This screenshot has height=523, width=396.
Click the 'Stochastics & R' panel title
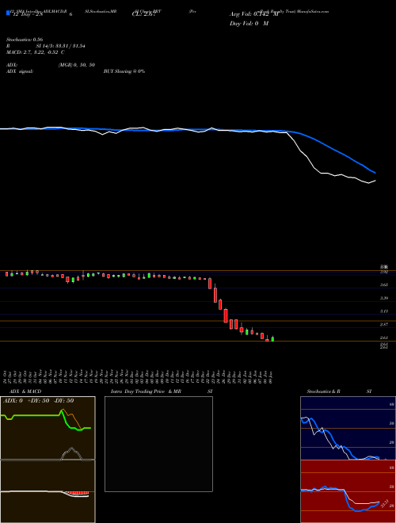click(324, 391)
